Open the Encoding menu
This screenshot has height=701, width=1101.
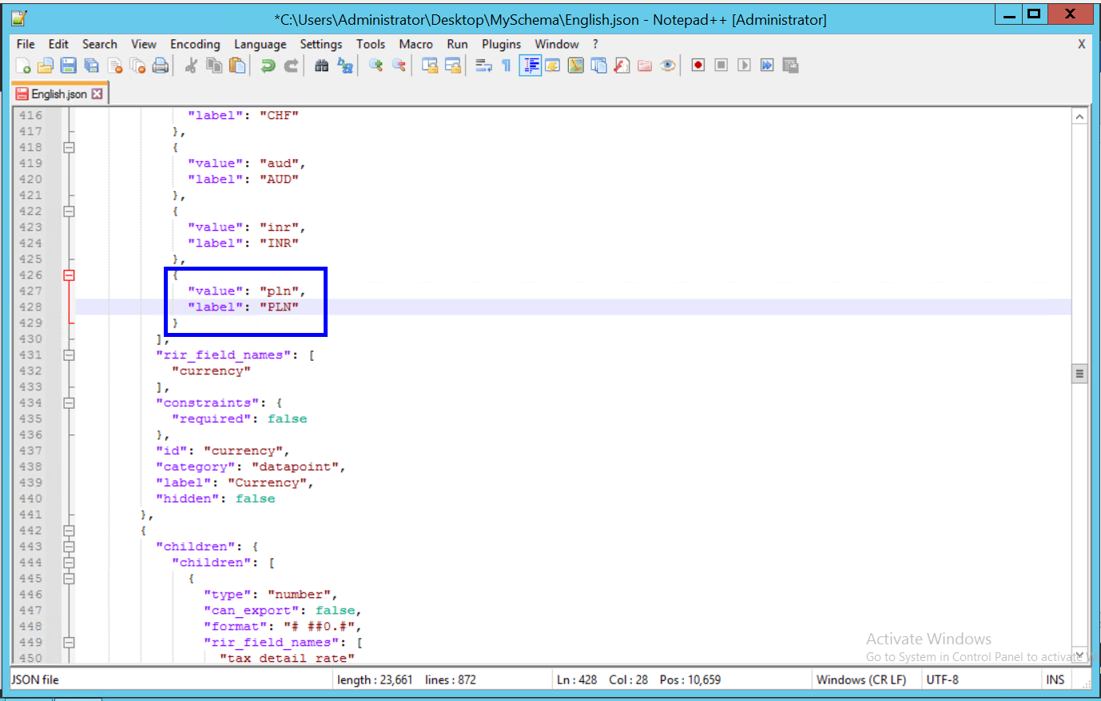(x=195, y=45)
